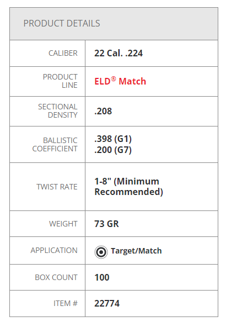The width and height of the screenshot is (226, 327).
Task: Select the BALLISTIC COEFFICIENT label
Action: coord(55,145)
